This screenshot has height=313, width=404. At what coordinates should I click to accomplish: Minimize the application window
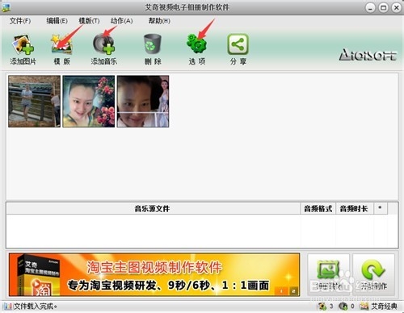point(370,8)
